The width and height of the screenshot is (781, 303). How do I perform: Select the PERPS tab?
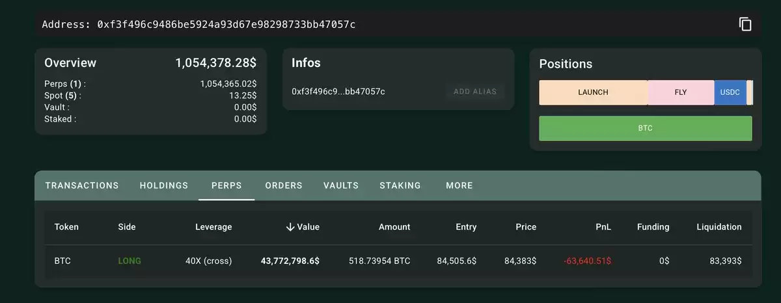(x=226, y=185)
